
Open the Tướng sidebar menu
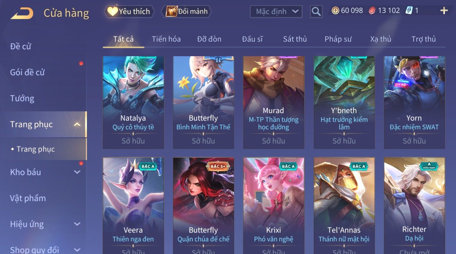(22, 98)
